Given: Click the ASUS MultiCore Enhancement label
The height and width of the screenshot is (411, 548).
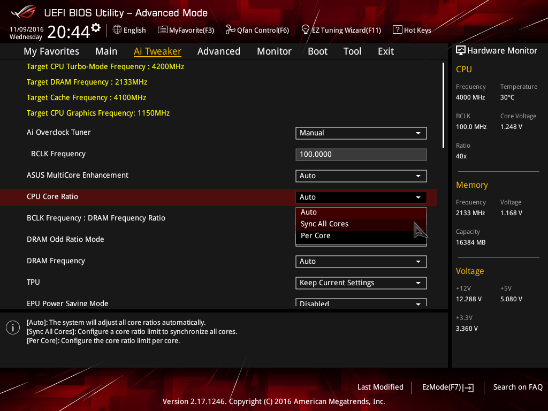Looking at the screenshot, I should pos(78,175).
